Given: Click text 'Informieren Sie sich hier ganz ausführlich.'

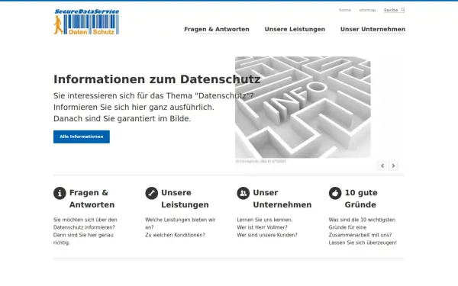Looking at the screenshot, I should (x=134, y=108).
